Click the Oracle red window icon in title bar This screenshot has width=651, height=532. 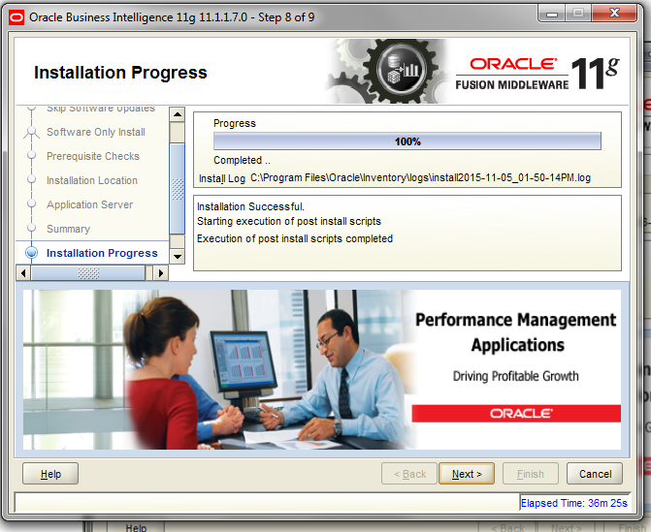point(16,17)
